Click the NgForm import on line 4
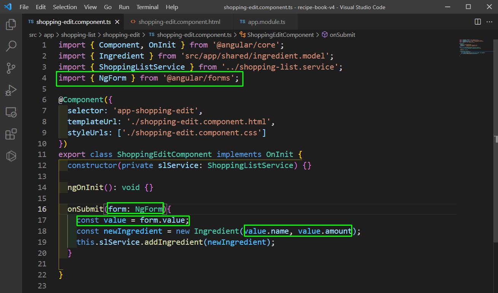This screenshot has height=293, width=498. [x=113, y=78]
